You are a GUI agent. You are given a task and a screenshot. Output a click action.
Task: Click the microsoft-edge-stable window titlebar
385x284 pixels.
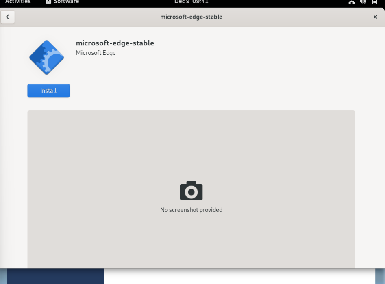click(191, 17)
